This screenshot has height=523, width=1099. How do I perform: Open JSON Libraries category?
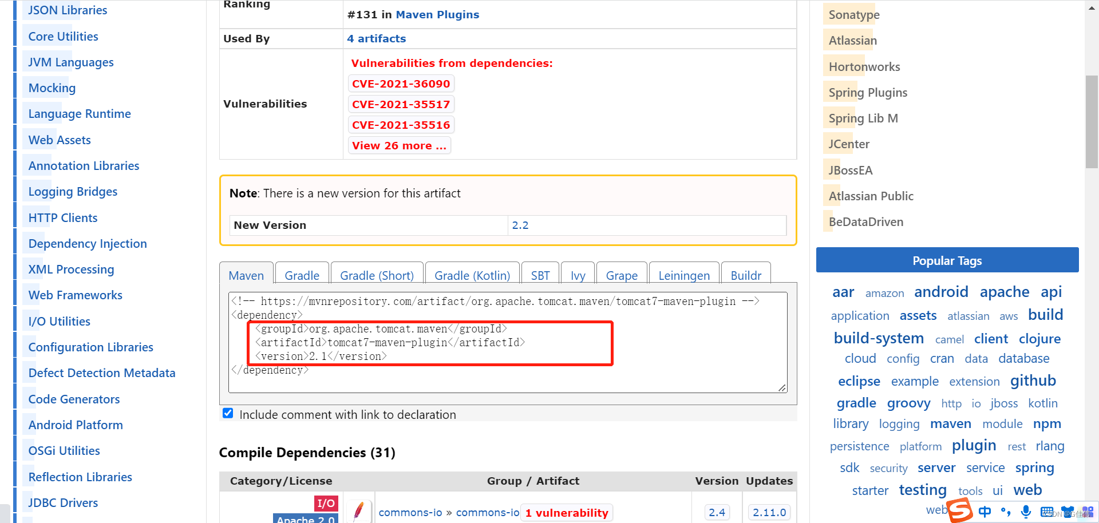pos(68,10)
